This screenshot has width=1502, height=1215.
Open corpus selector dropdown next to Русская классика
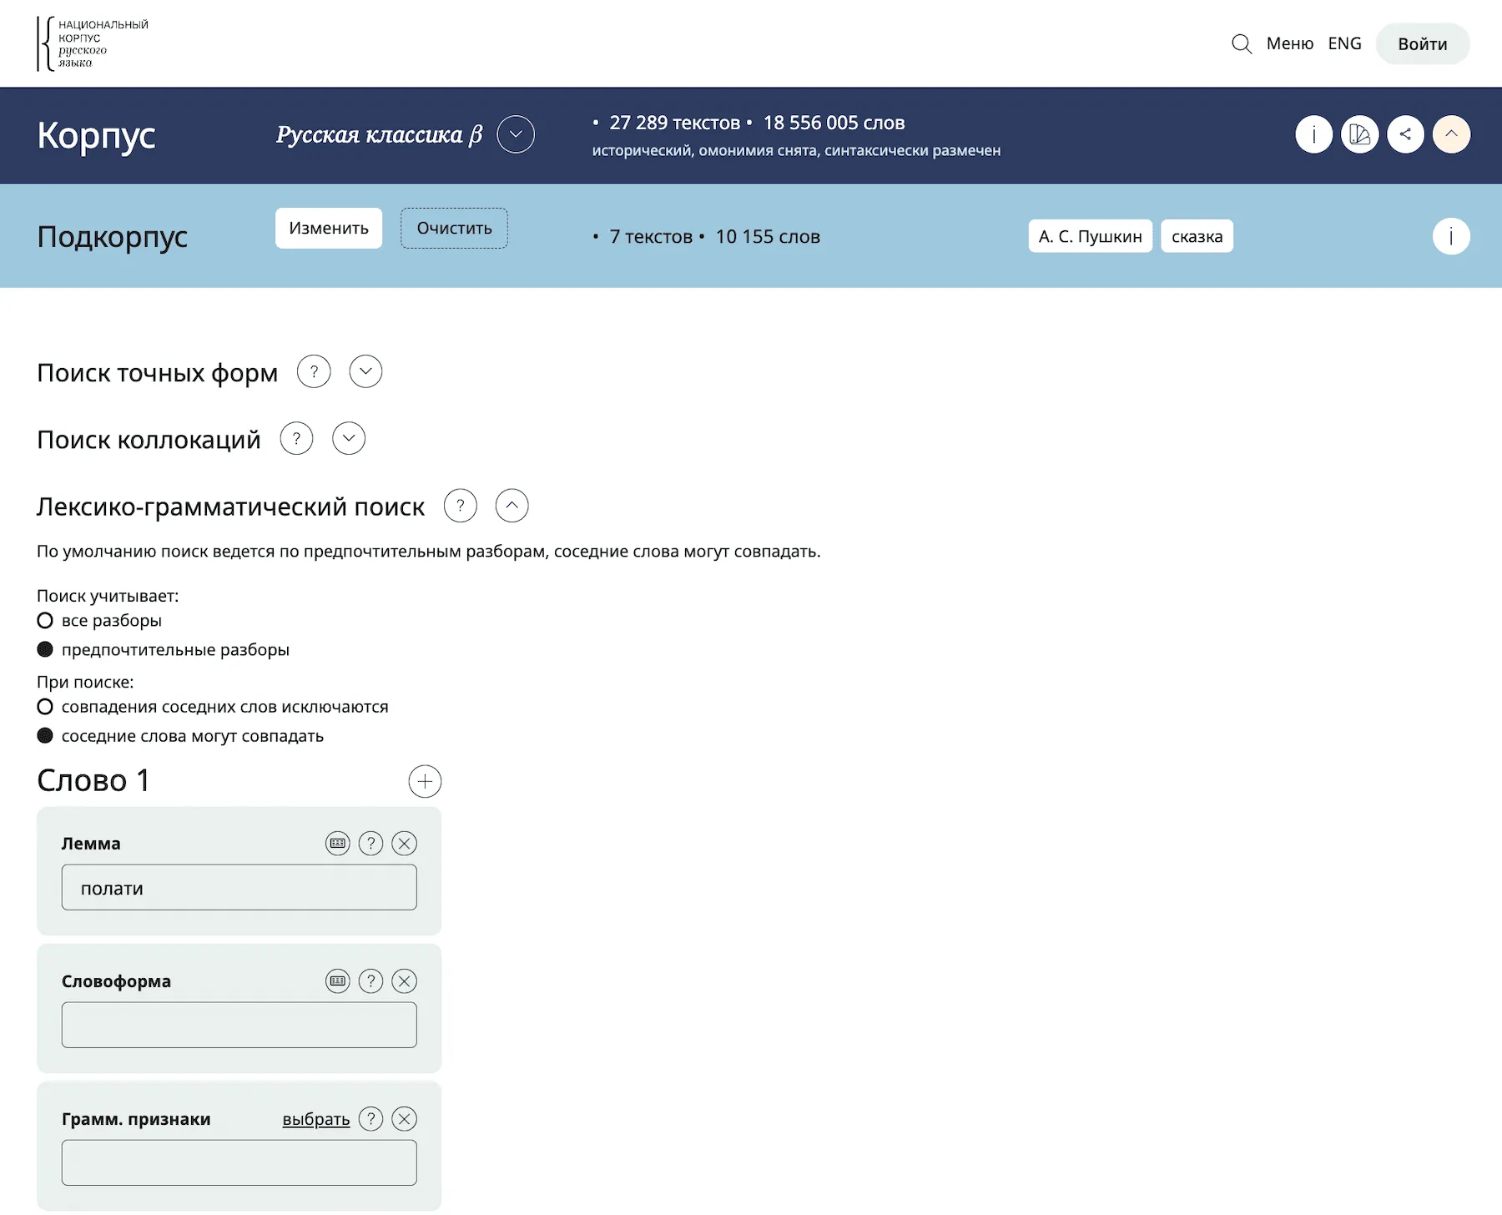click(x=516, y=134)
